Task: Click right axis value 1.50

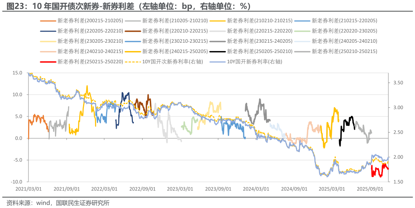Action: coord(398,182)
